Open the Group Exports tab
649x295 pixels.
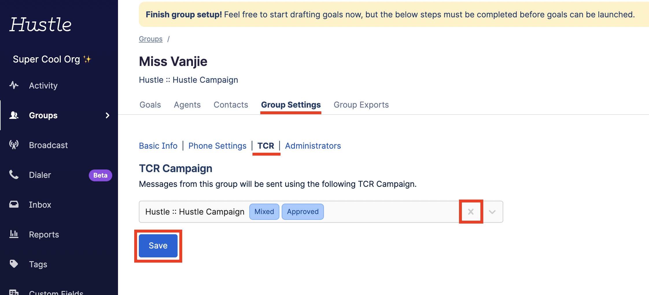pyautogui.click(x=361, y=105)
